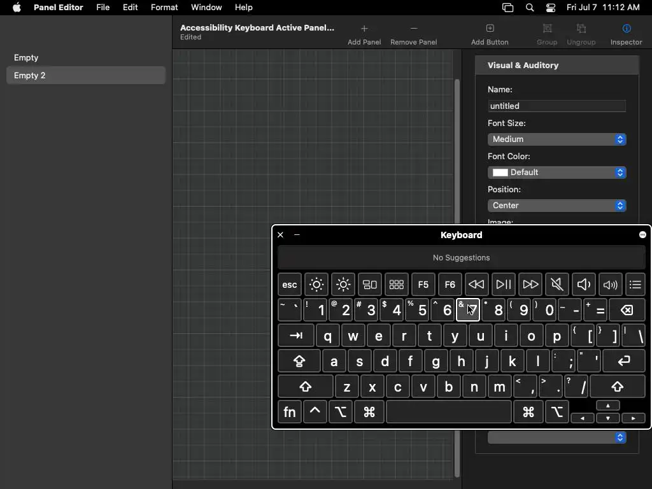Open the Apple menu
This screenshot has height=489, width=652.
tap(17, 8)
